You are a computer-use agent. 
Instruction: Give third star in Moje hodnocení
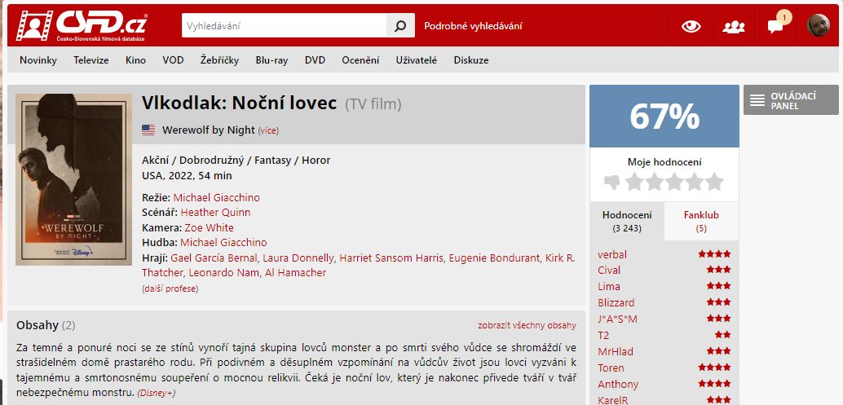(674, 182)
